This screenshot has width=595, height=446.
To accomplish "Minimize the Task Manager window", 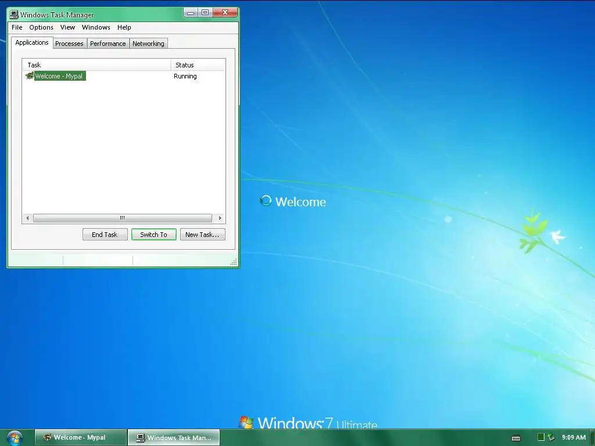I will click(x=191, y=13).
